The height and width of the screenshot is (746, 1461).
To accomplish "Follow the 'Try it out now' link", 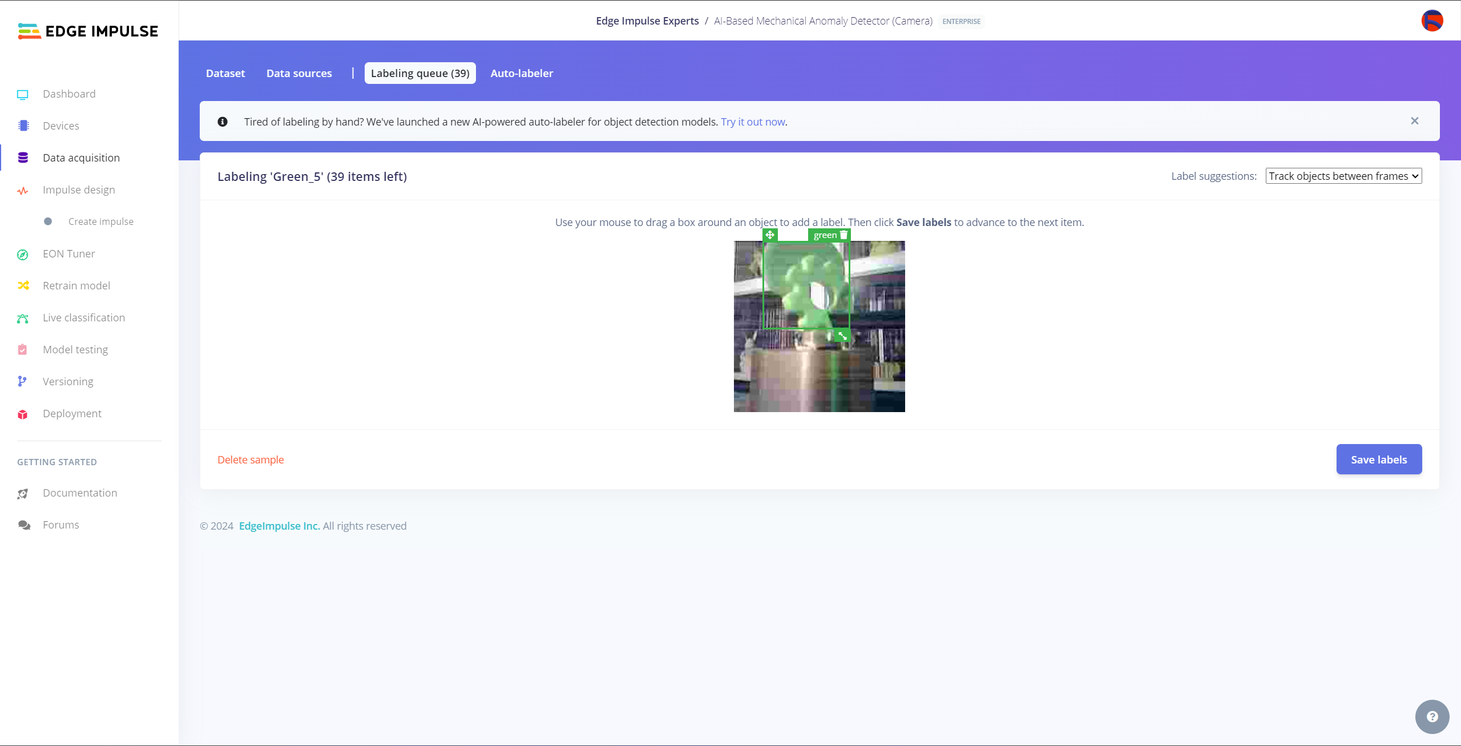I will 753,122.
